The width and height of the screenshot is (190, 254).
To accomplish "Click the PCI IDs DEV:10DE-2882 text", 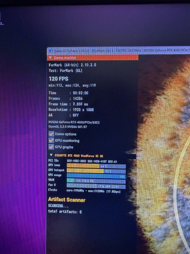I will tap(92, 161).
